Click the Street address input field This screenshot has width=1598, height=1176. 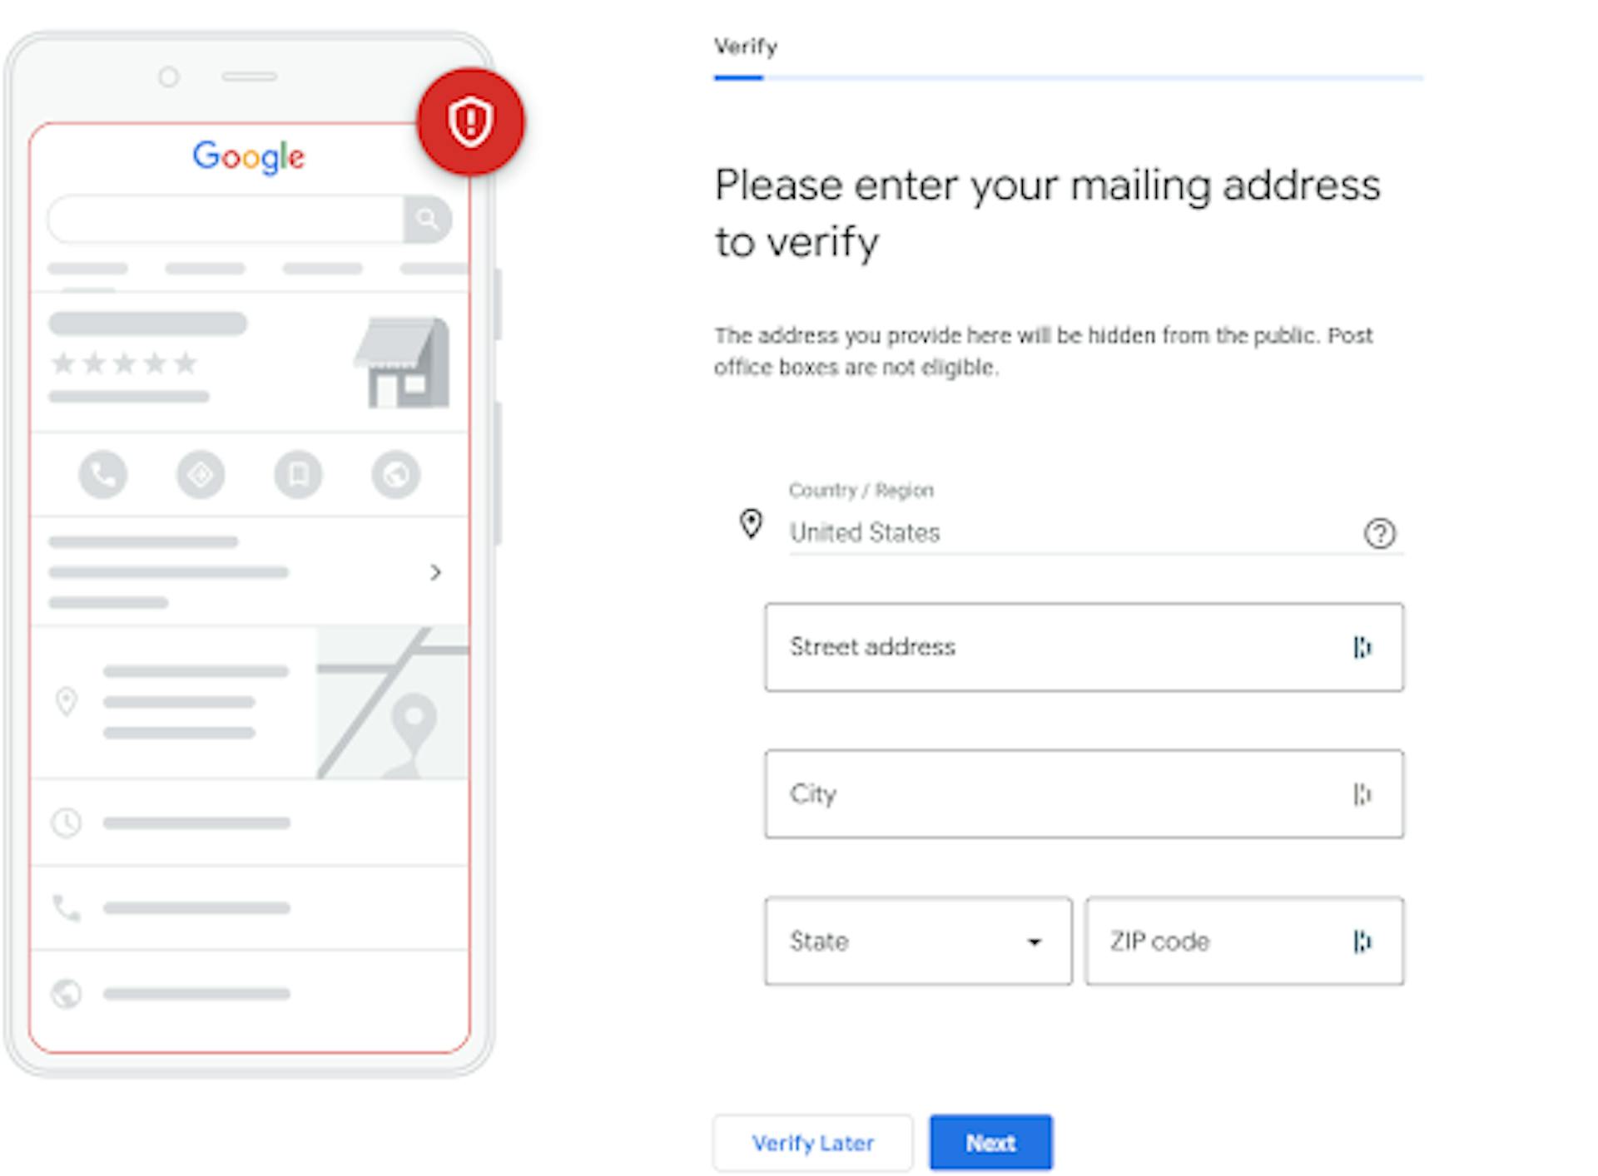(x=1084, y=647)
